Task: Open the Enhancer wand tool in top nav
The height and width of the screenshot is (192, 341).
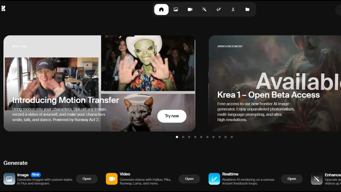Action: 204,9
